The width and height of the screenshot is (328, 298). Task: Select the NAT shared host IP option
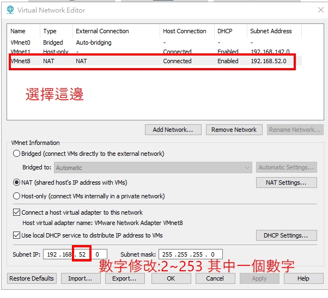16,183
